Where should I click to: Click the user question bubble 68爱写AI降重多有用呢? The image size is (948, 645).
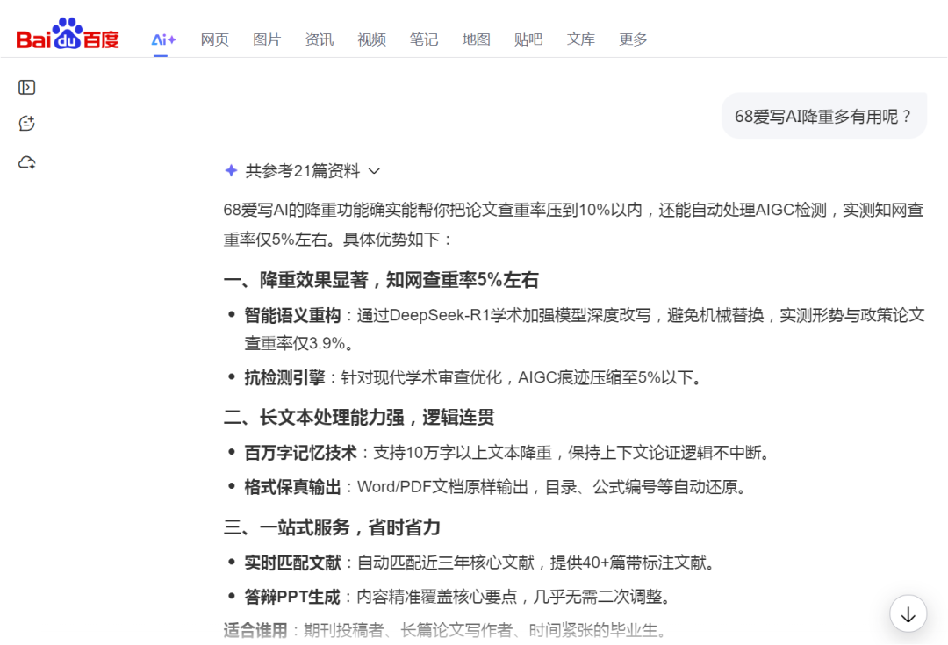(x=823, y=116)
